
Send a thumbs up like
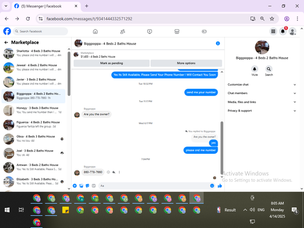(219, 185)
